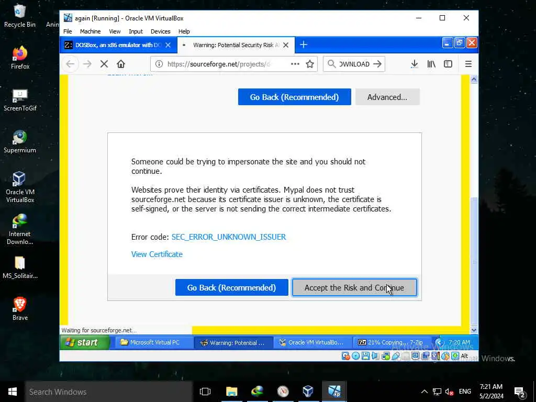Click the XP Start button

coord(85,342)
